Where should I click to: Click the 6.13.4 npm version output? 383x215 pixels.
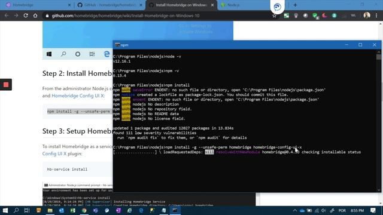tap(120, 76)
